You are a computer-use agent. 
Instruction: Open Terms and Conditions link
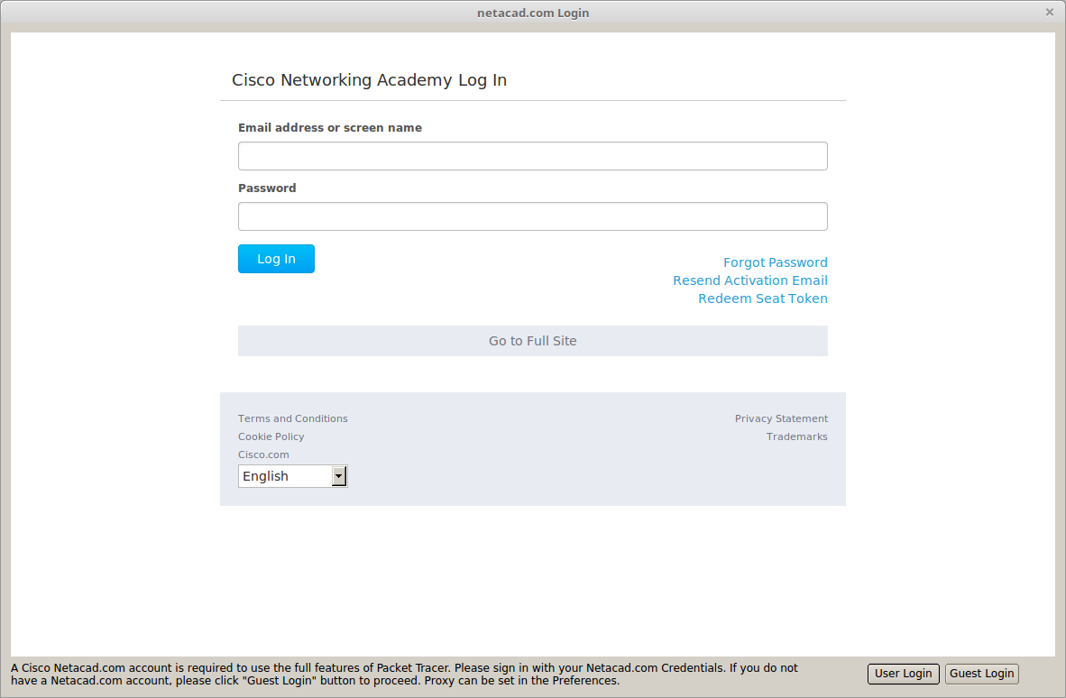pos(292,418)
